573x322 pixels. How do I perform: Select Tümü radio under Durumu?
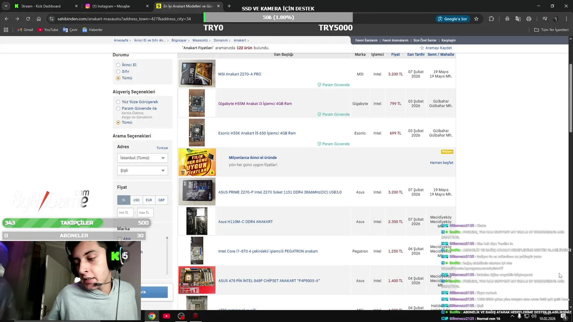[x=118, y=78]
